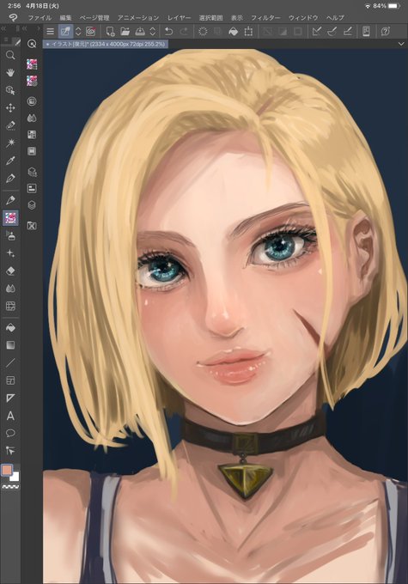Viewport: 408px width, 584px height.
Task: Click the Scale/Rotate transform icon
Action: 248,31
